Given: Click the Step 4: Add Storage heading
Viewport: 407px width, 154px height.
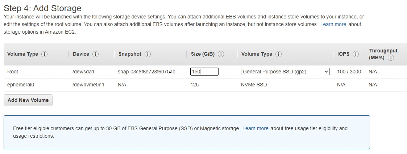Looking at the screenshot, I should [42, 8].
